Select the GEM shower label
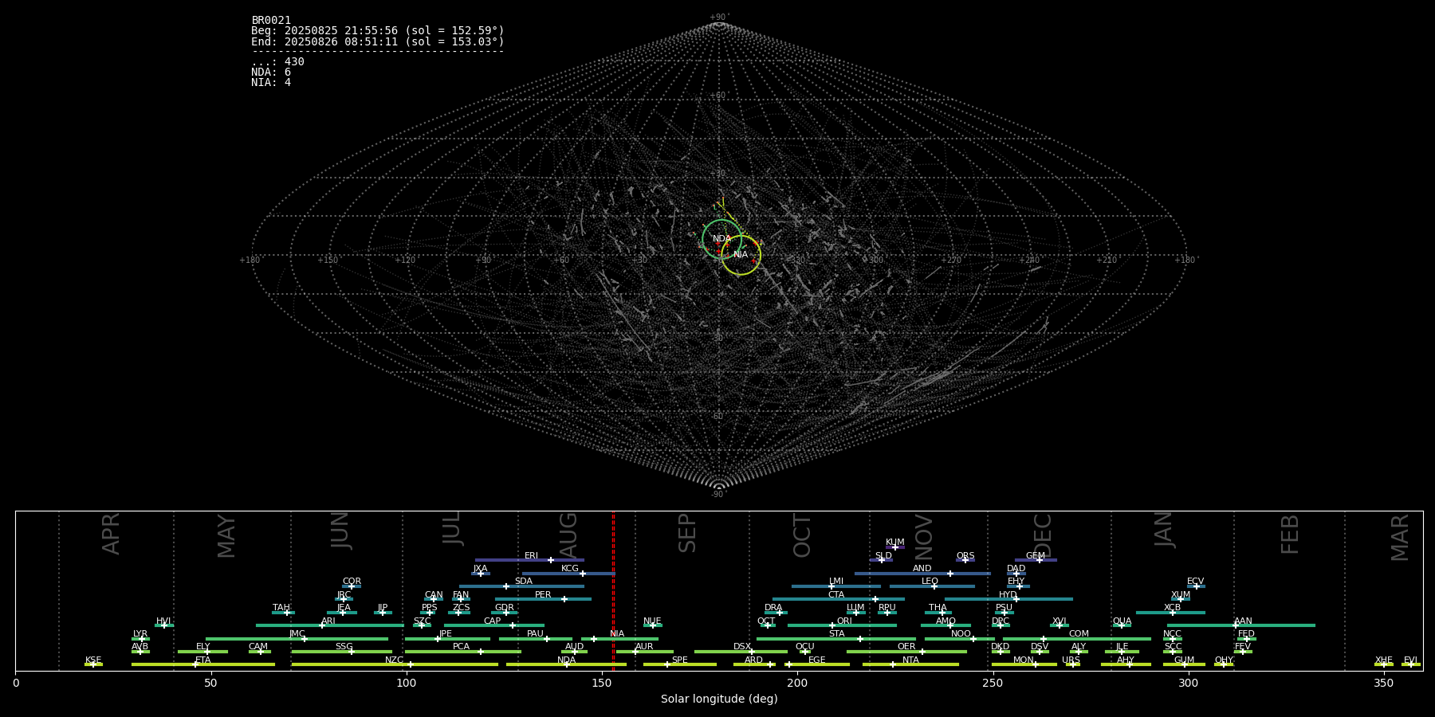 click(x=1036, y=556)
